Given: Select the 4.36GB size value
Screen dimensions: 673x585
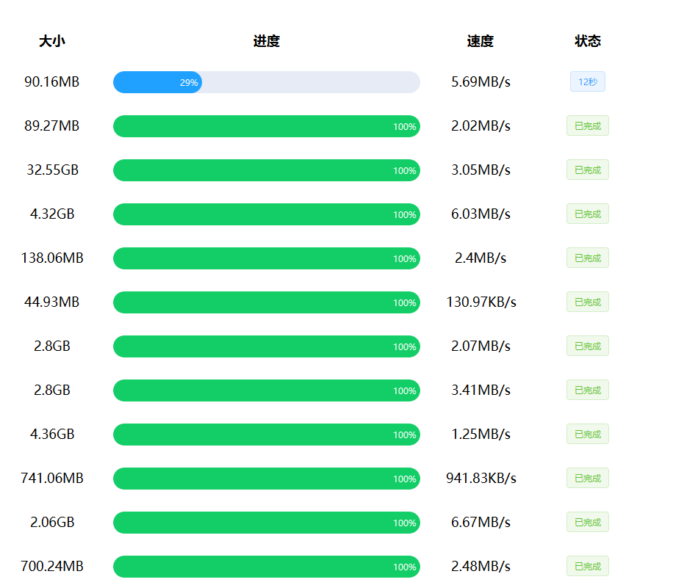Looking at the screenshot, I should 52,434.
